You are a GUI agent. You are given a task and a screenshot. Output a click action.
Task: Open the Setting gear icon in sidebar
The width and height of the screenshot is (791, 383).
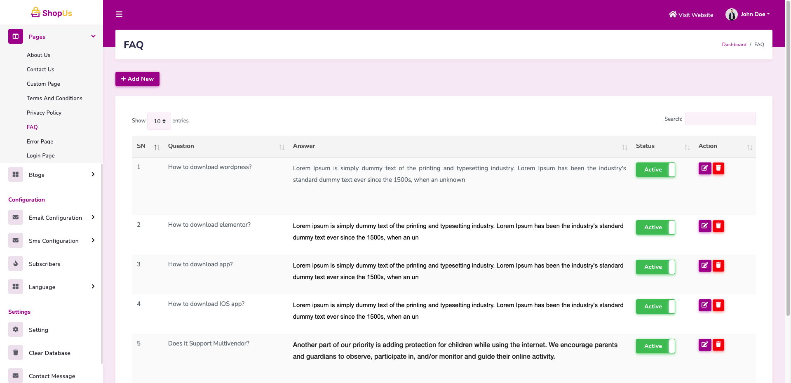pyautogui.click(x=16, y=329)
